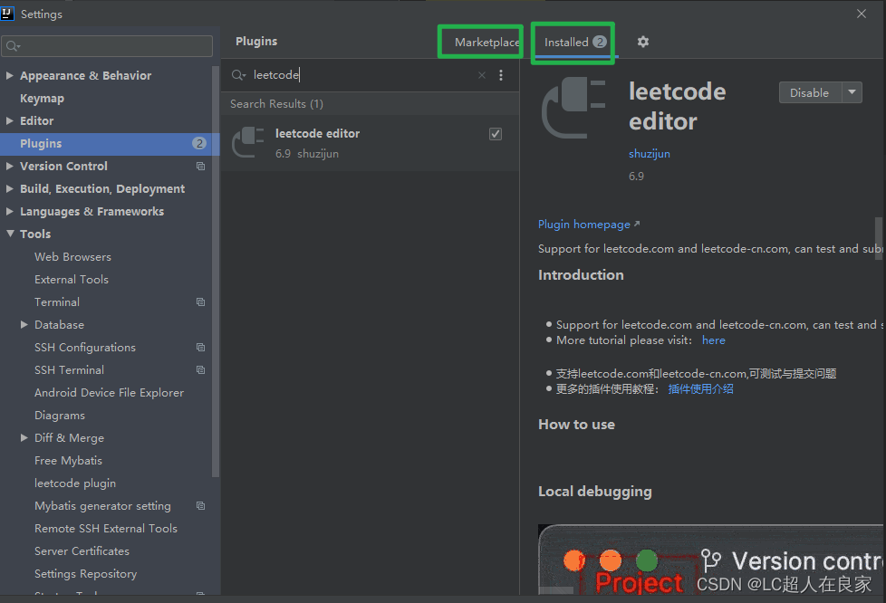Open the plugins gear settings menu
The height and width of the screenshot is (603, 886).
tap(642, 42)
